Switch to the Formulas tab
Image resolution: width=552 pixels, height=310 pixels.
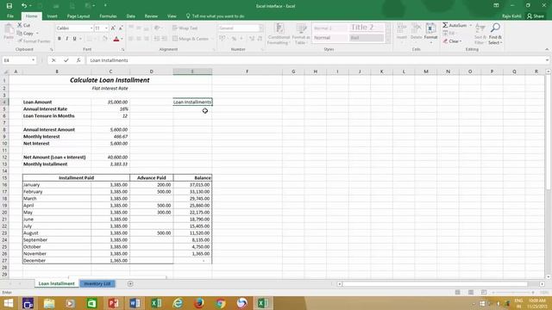[x=108, y=16]
